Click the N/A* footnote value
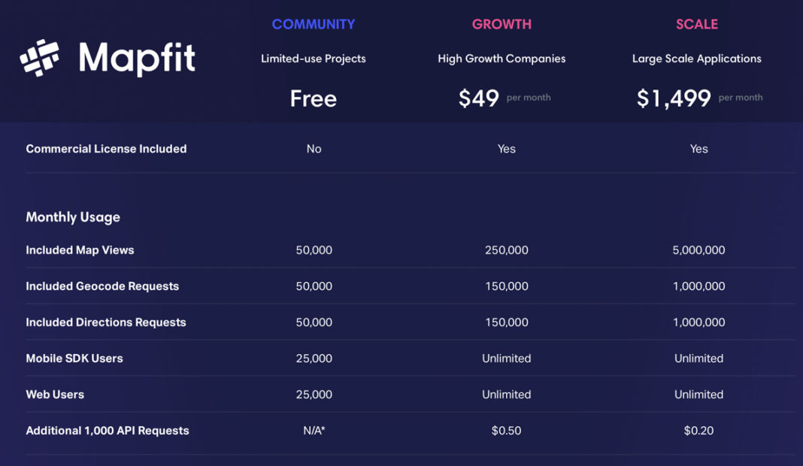Viewport: 803px width, 466px height. (x=314, y=431)
